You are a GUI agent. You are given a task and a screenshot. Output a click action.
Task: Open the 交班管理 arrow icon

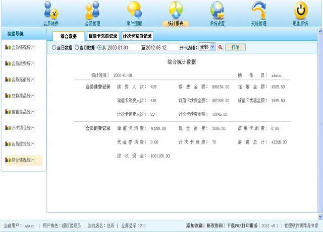pos(259,11)
